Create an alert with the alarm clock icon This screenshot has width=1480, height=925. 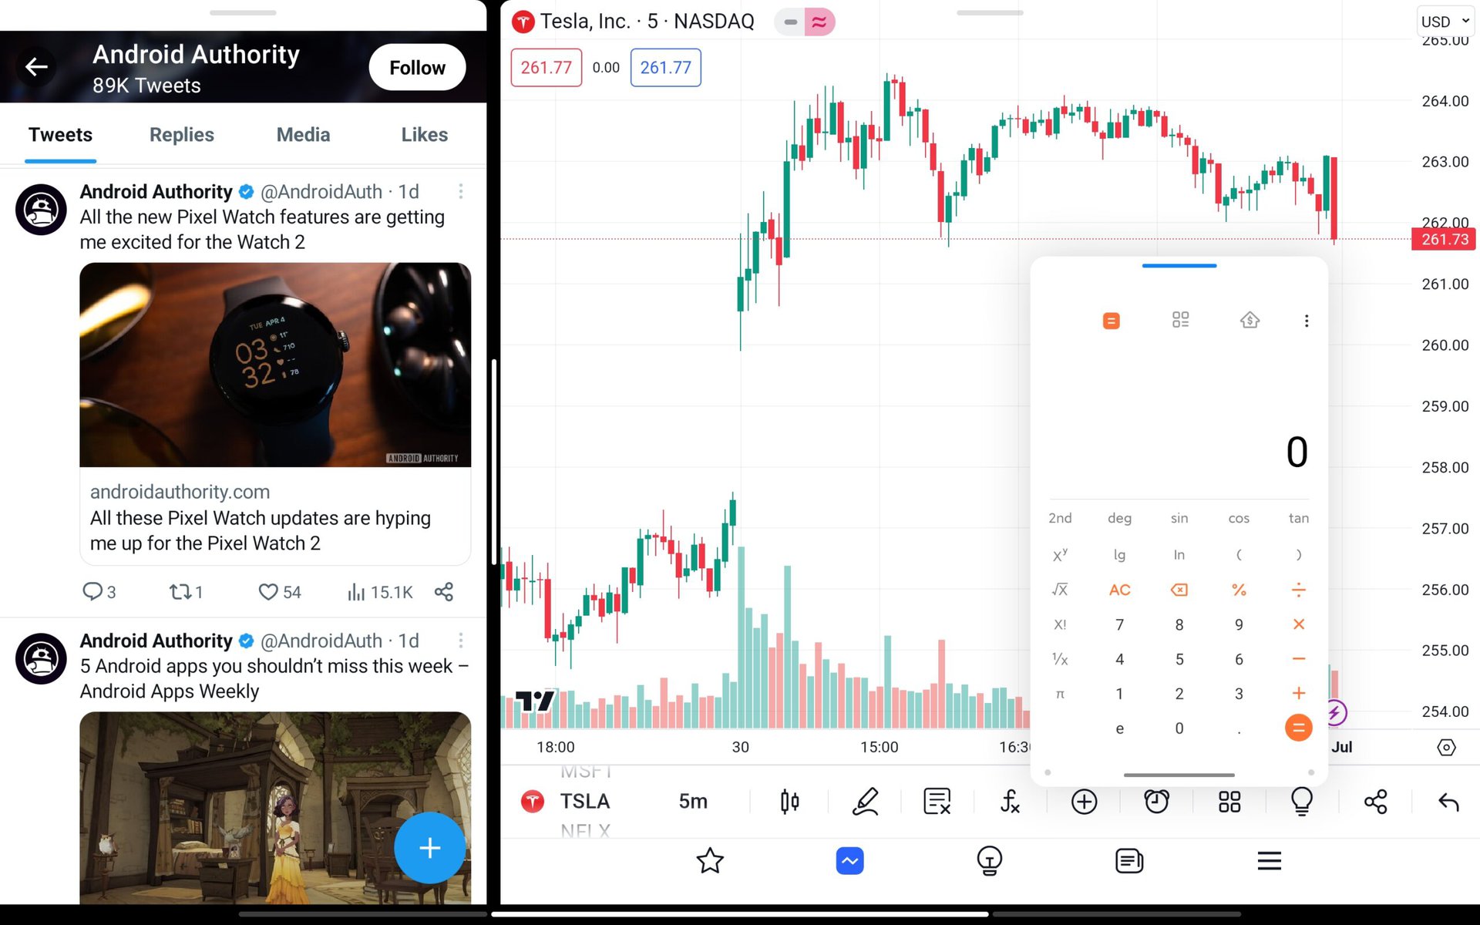(x=1156, y=802)
